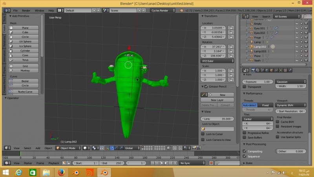The height and width of the screenshot is (177, 314).
Task: Enable the Transparent film checkbox
Action: coord(245,87)
